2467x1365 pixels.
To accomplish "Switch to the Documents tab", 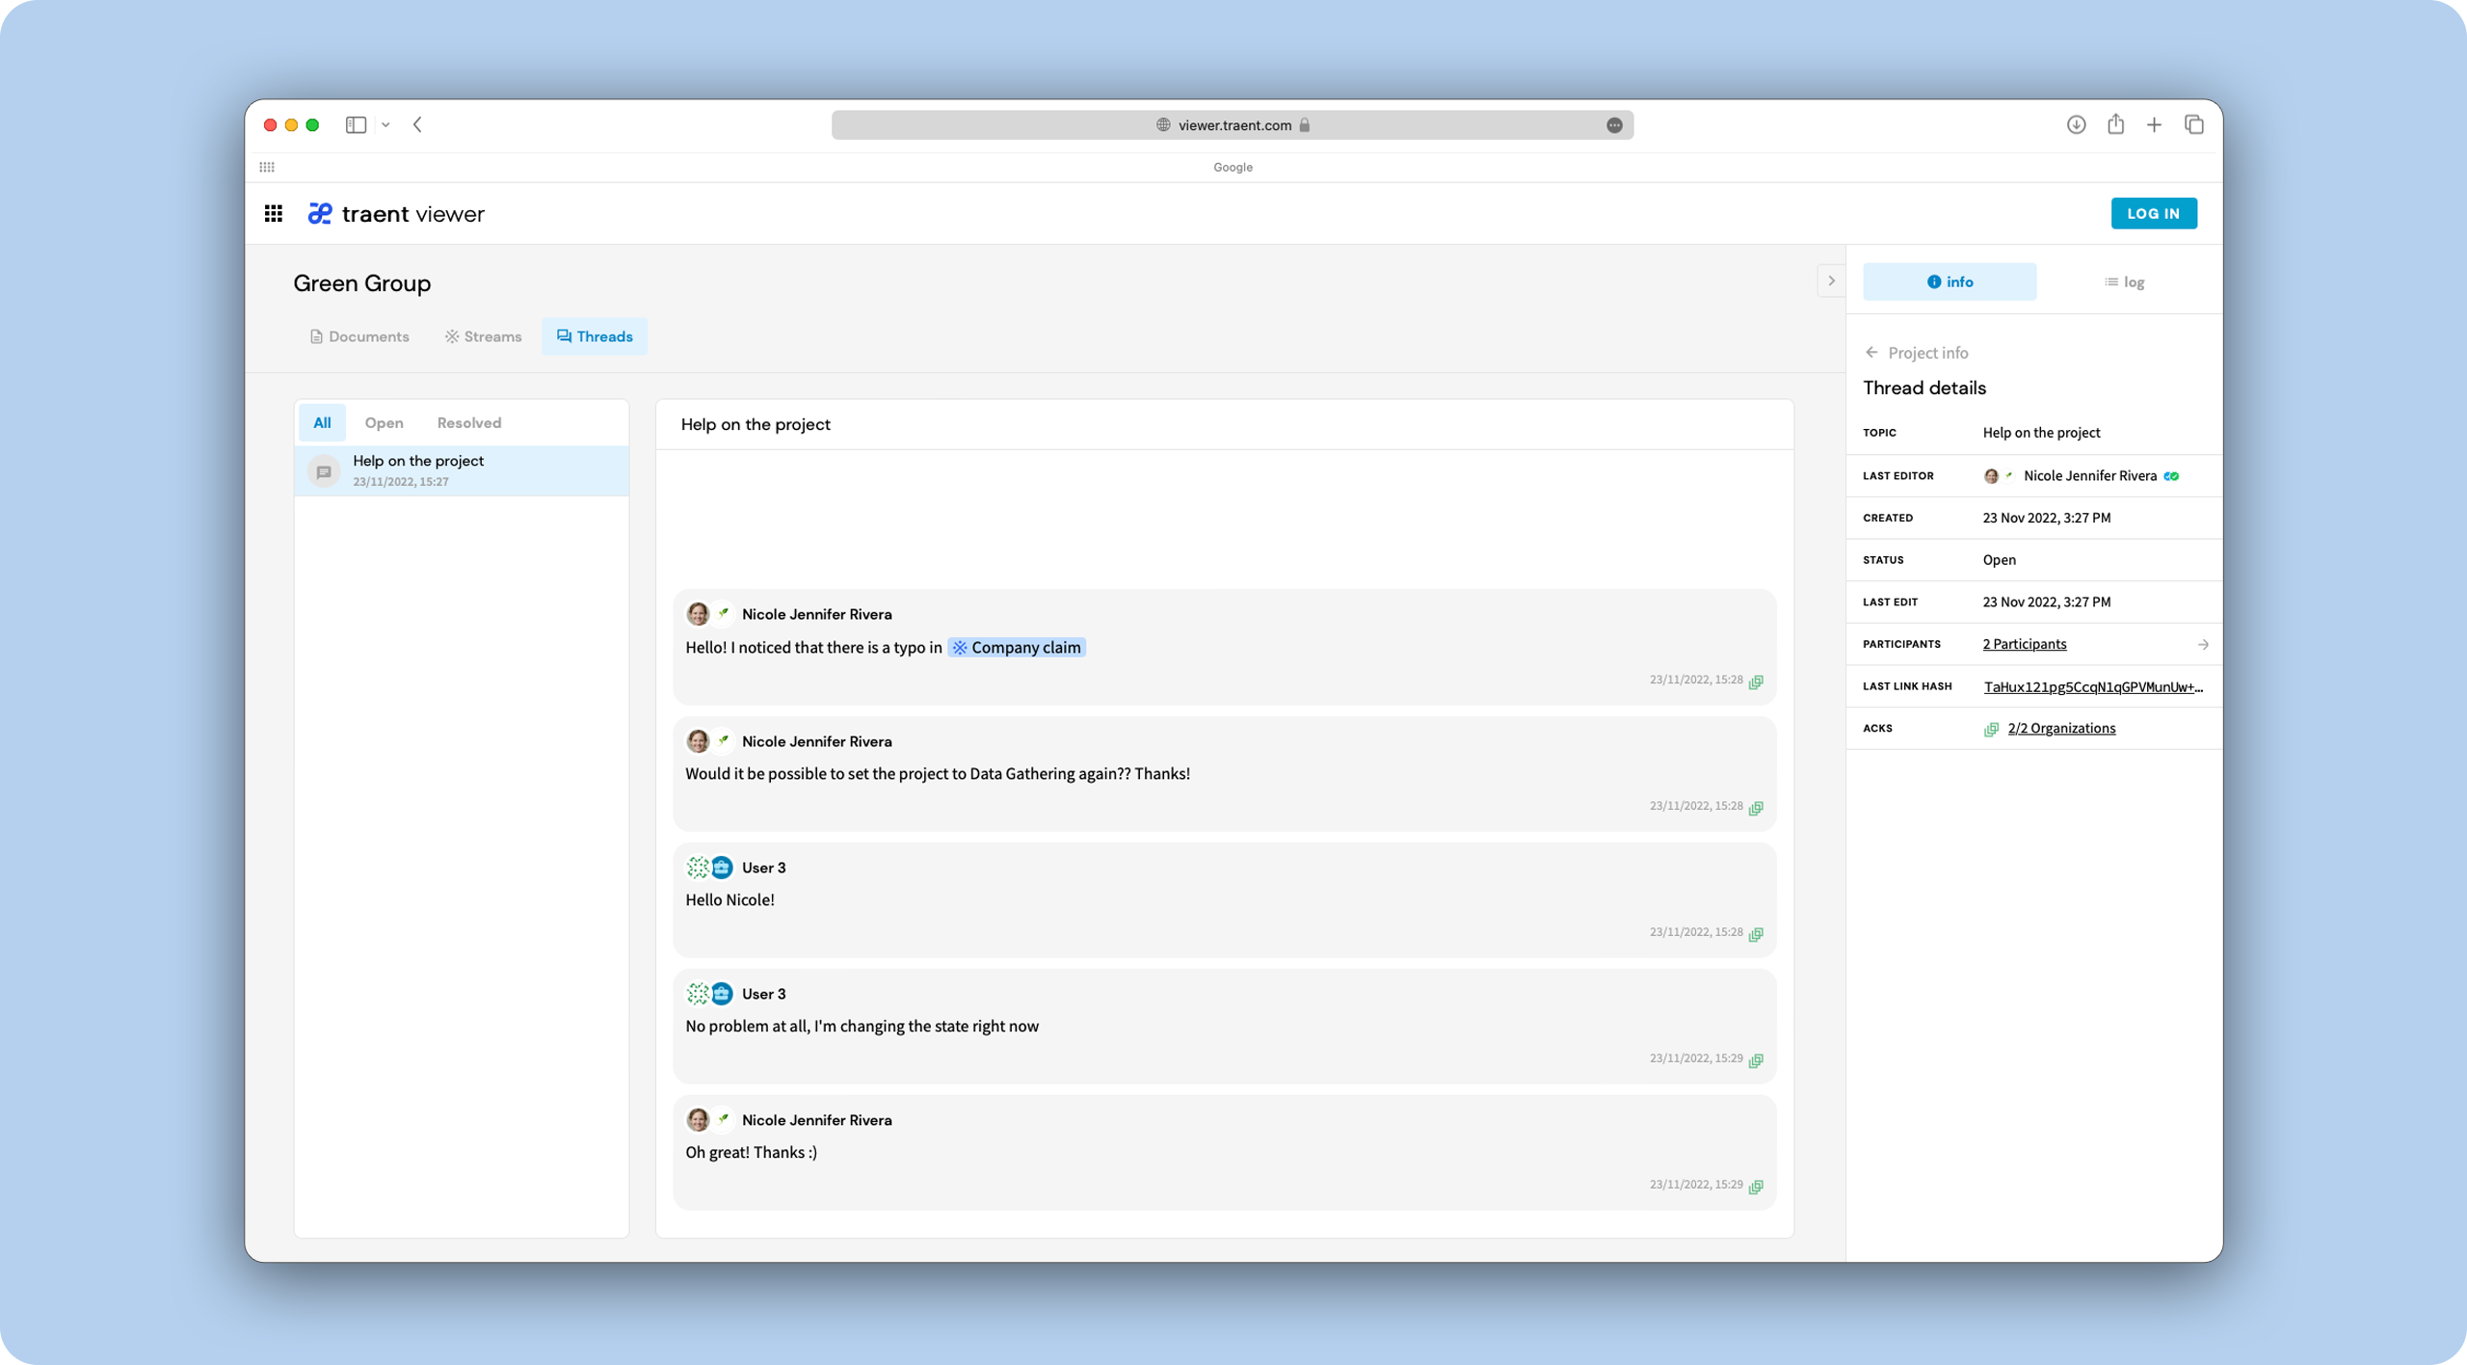I will point(359,336).
